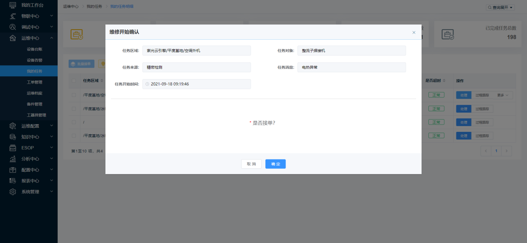
Task: Click the 运维配置 gear icon
Action: [x=13, y=126]
